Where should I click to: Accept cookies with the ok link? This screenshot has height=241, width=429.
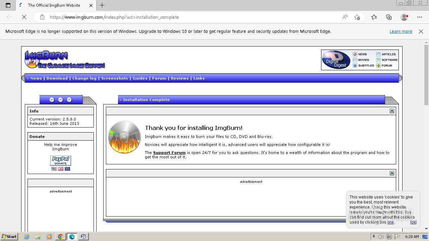[x=413, y=222]
